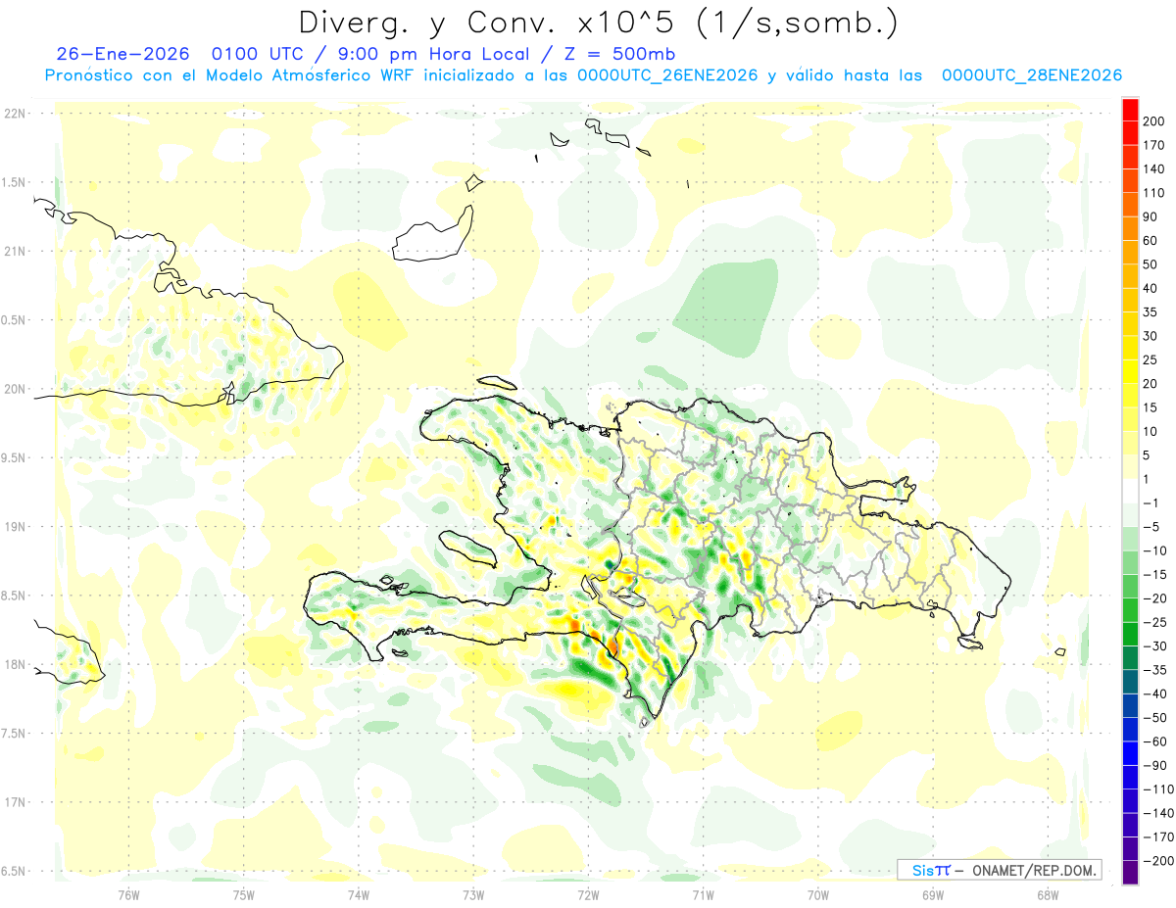Click the "22N" latitude axis label
1176x908 pixels.
click(x=15, y=114)
